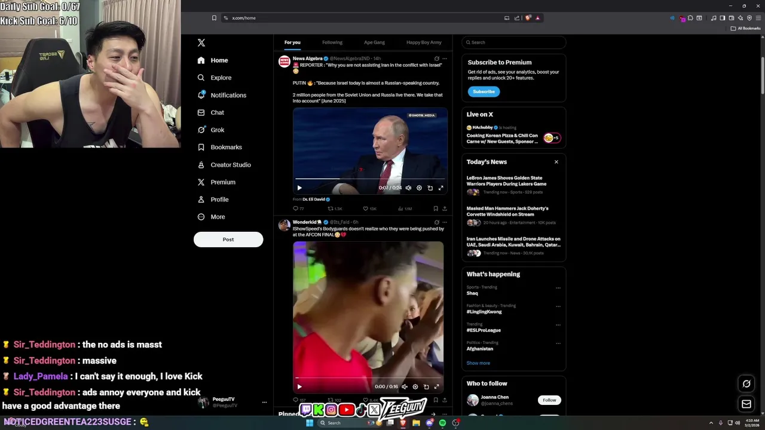Open Windows Start button
This screenshot has height=430, width=765.
(310, 423)
